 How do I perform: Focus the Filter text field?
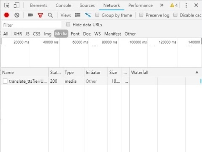point(32,25)
